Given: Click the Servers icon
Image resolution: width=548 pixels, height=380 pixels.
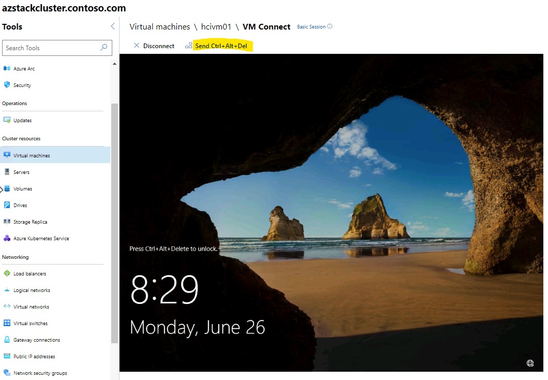Looking at the screenshot, I should click(x=7, y=172).
